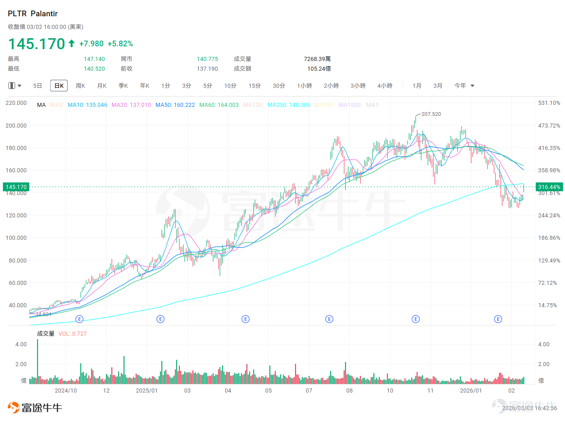The width and height of the screenshot is (565, 421).
Task: Toggle the MA1000 moving average line
Action: click(350, 105)
